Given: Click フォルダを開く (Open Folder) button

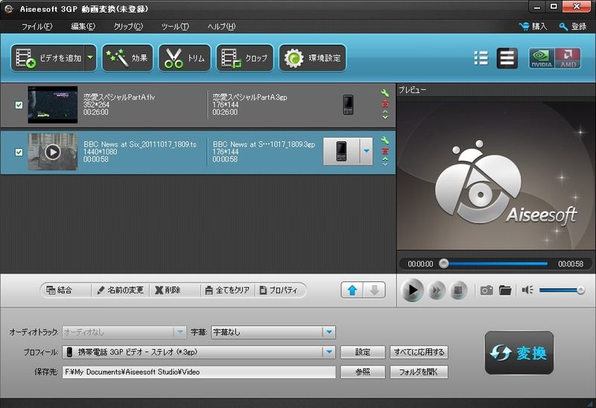Looking at the screenshot, I should (x=419, y=372).
